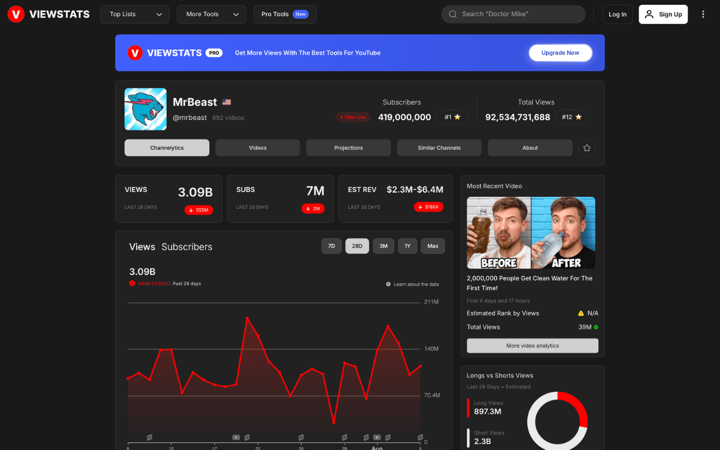Select the 3M time range
Viewport: 720px width, 450px height.
coord(383,246)
